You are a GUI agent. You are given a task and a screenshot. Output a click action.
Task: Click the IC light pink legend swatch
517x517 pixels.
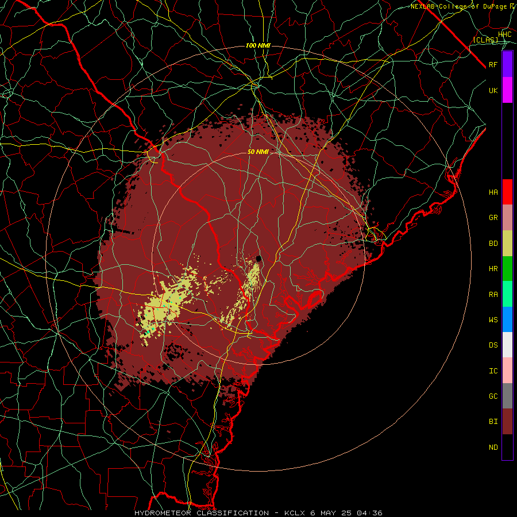[507, 371]
